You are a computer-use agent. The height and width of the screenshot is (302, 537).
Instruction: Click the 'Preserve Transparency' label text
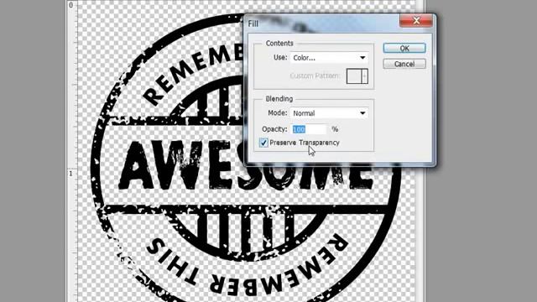pyautogui.click(x=305, y=143)
